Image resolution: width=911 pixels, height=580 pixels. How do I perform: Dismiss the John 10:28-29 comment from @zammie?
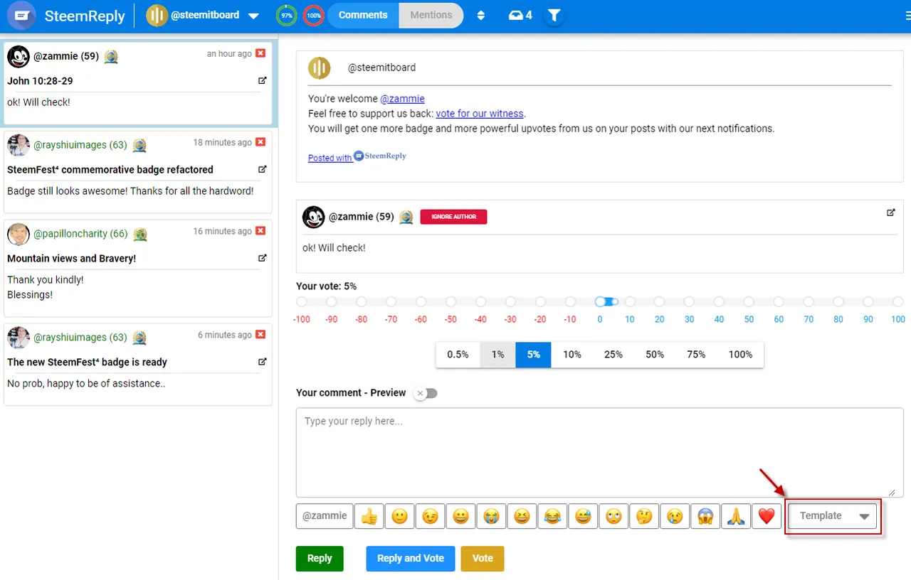click(x=260, y=53)
